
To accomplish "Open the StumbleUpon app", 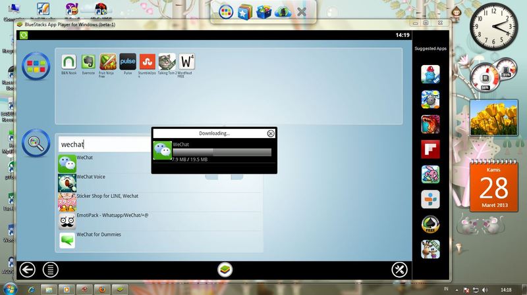I will point(147,62).
